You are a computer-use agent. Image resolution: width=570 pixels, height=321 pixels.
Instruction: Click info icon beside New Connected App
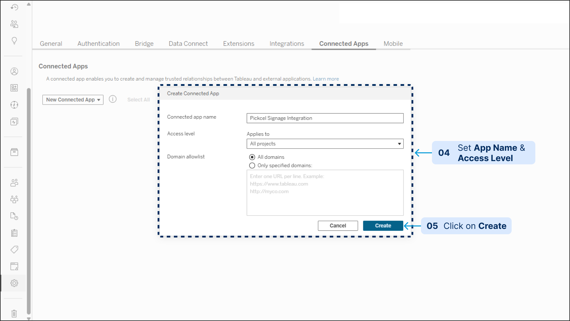click(x=113, y=99)
